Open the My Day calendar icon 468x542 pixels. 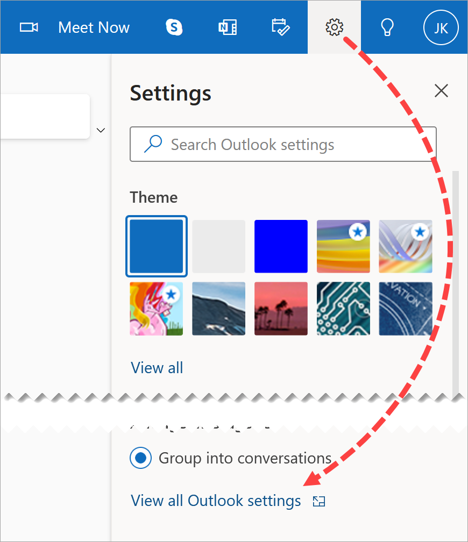pos(280,27)
